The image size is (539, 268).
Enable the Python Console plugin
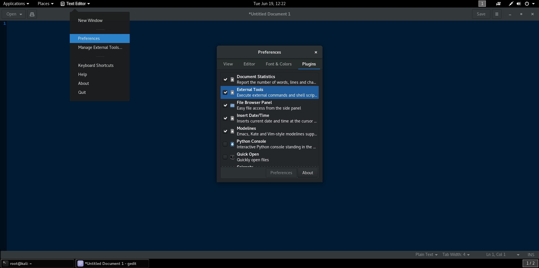coord(225,144)
